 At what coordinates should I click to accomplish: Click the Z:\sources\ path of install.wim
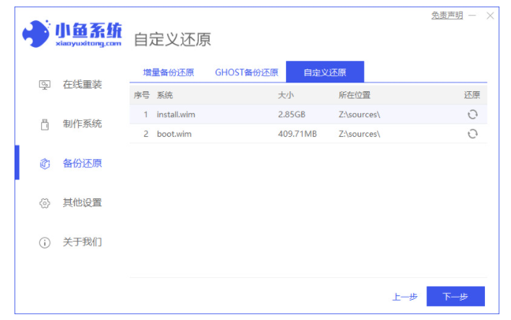pyautogui.click(x=359, y=114)
